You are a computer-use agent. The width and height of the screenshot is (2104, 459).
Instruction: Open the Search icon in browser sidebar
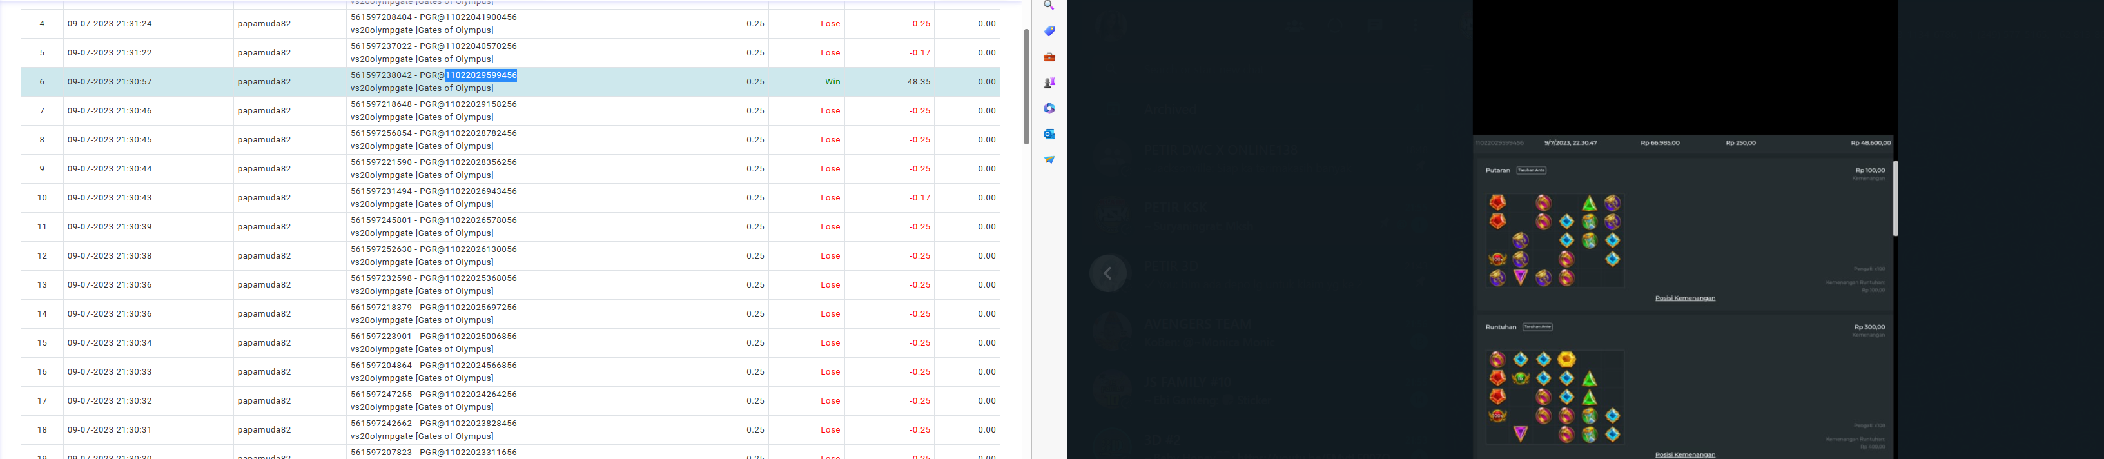(1049, 5)
